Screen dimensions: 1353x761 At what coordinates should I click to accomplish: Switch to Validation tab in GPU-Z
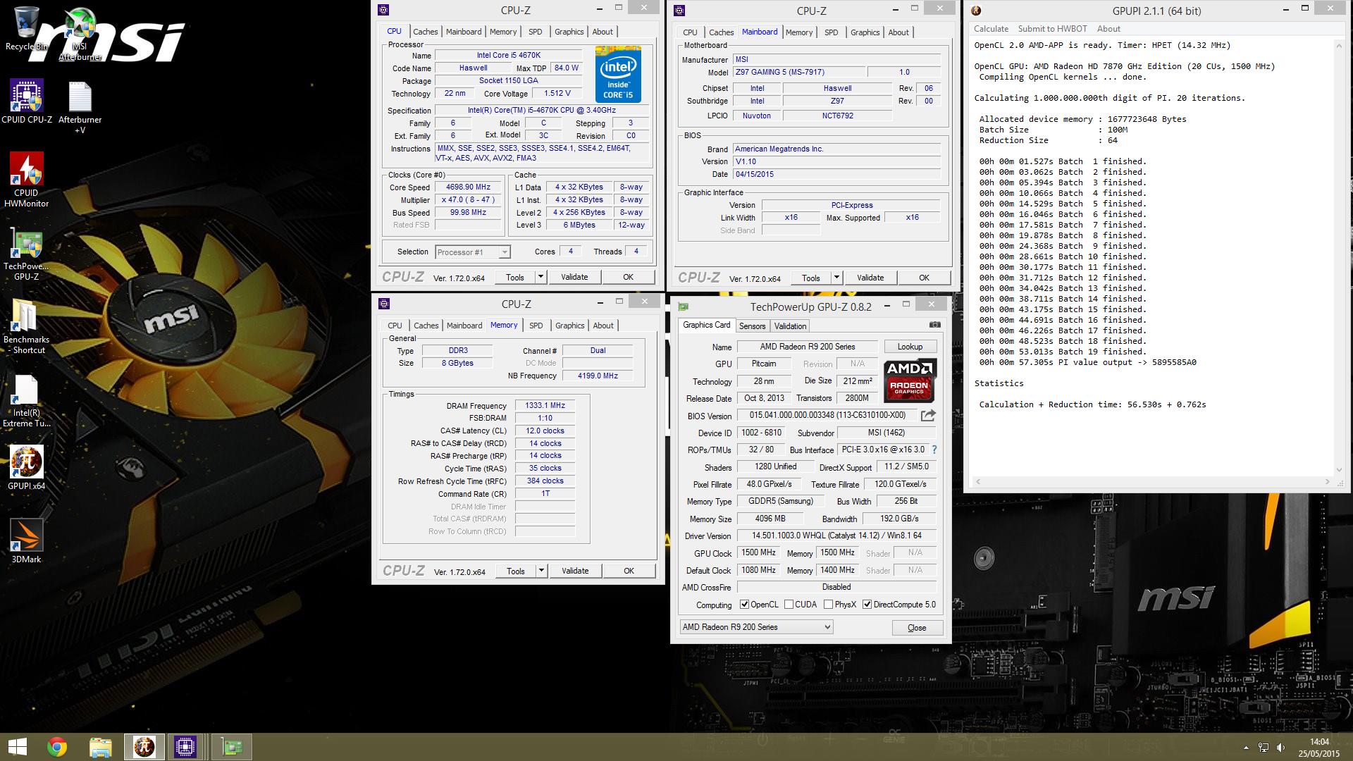790,326
